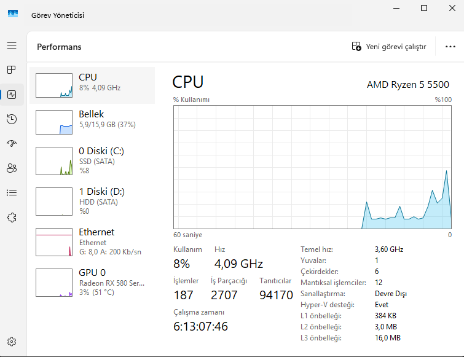Click 'Yeni görevi çalıştır' button
Viewport: 464px width, 357px height.
point(389,47)
